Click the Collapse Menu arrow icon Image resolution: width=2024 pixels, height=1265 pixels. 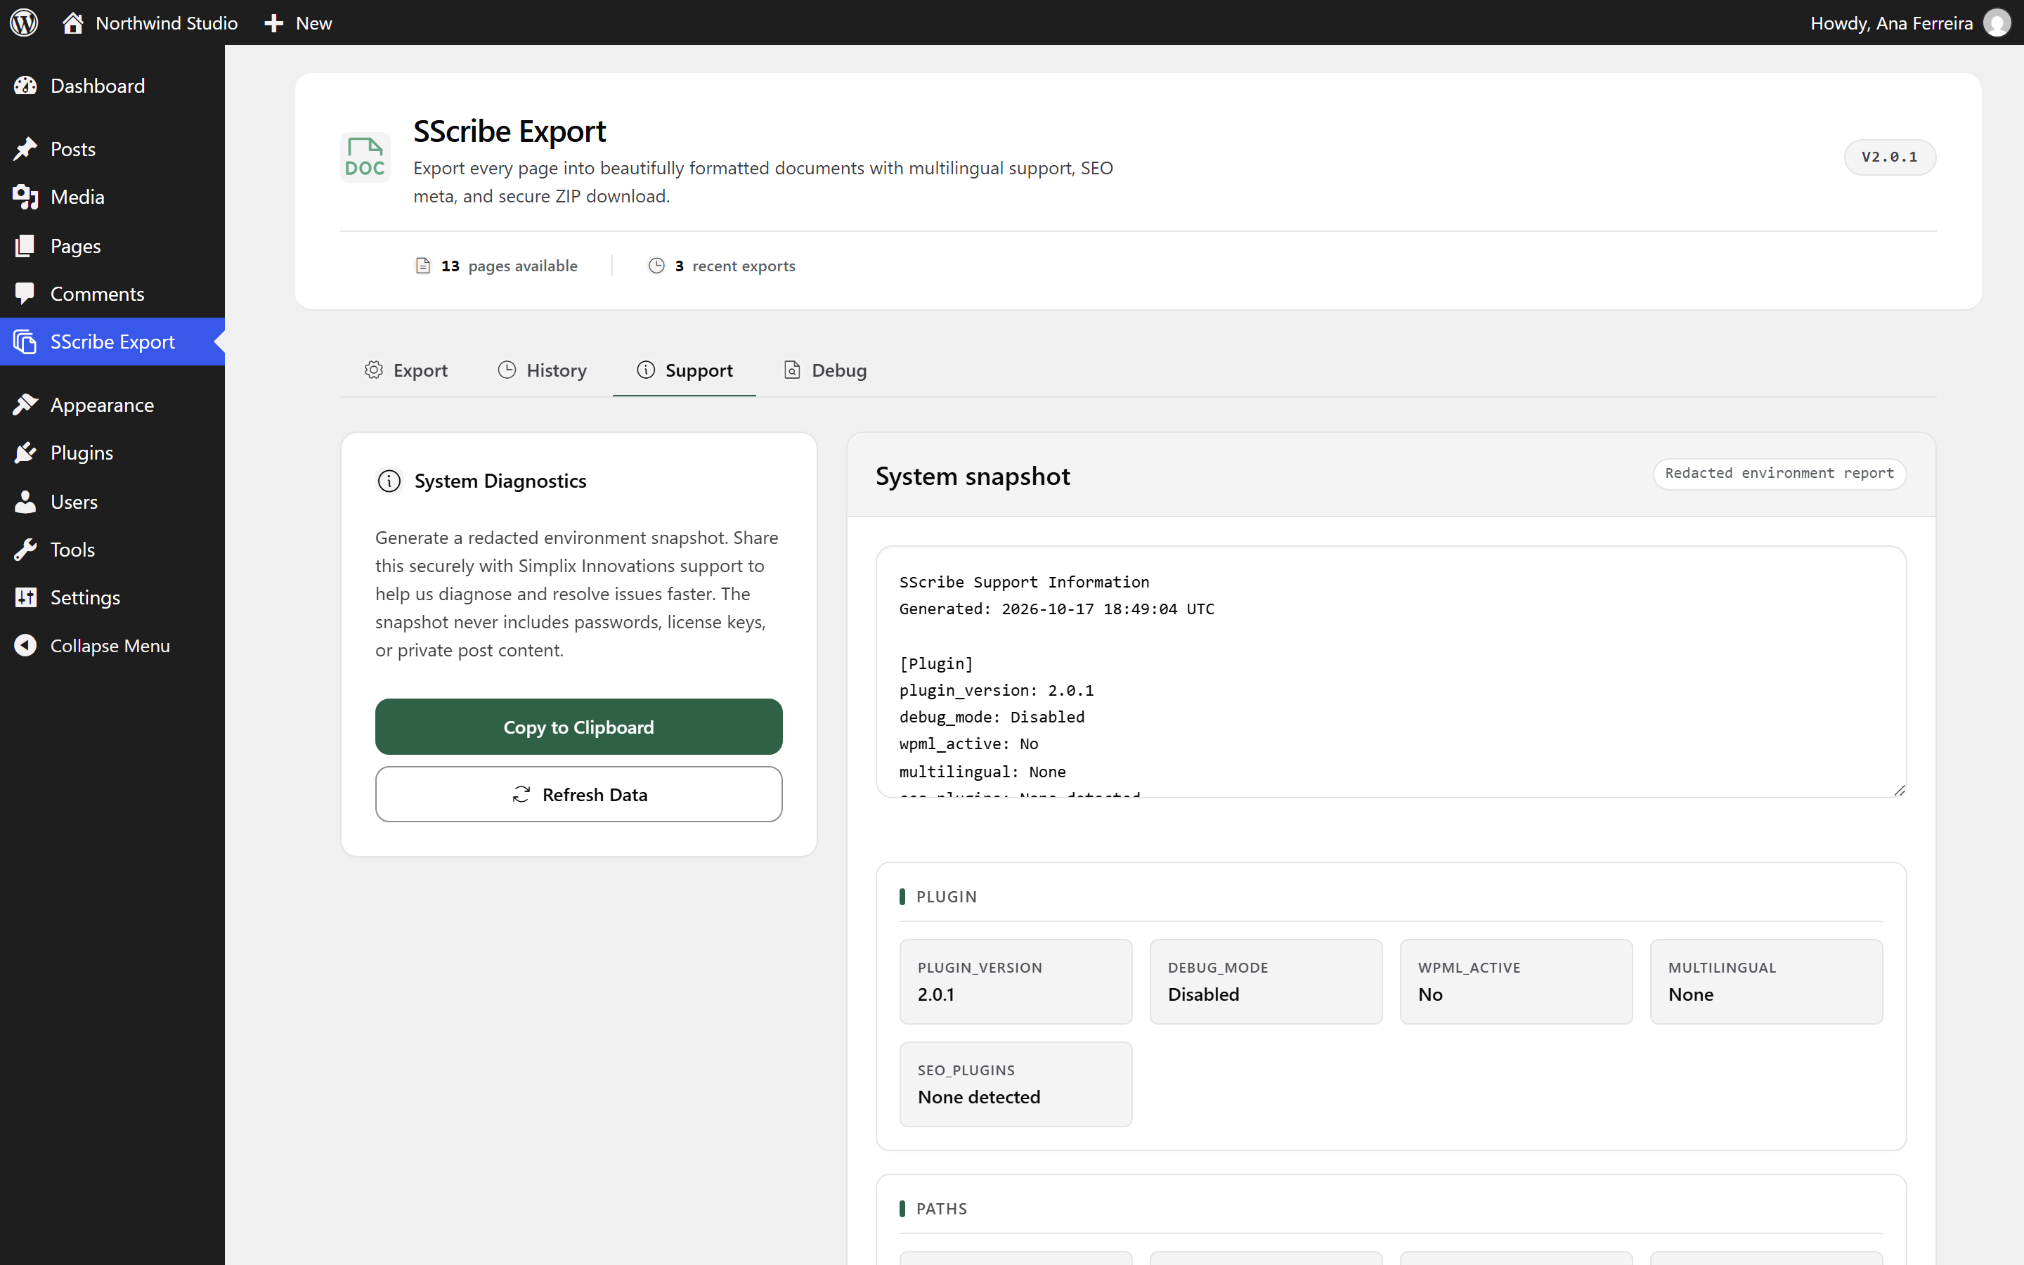click(x=25, y=645)
